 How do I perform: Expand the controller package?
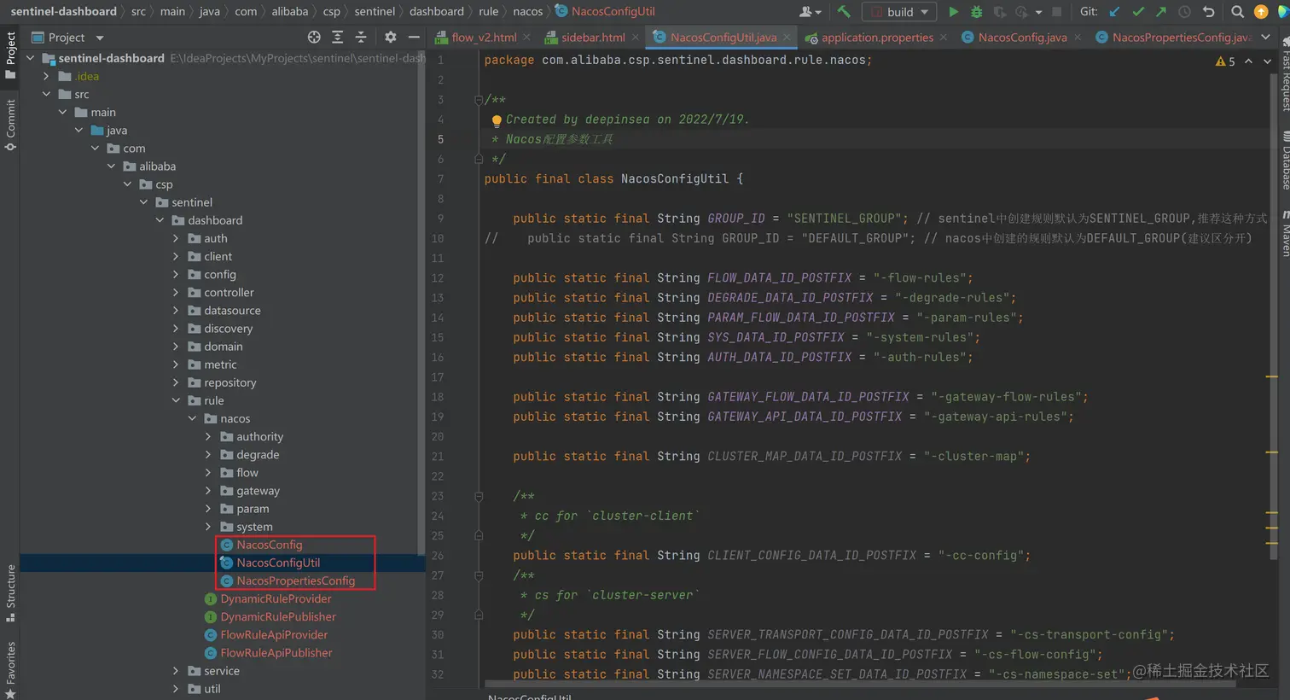point(176,292)
